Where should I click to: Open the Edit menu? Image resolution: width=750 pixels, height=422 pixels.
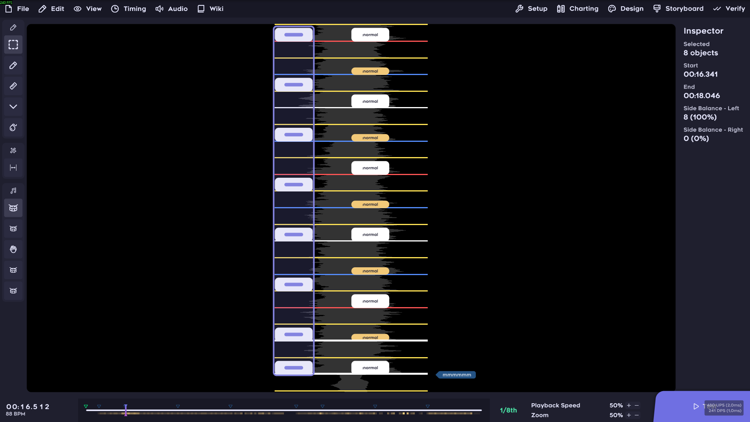[51, 9]
